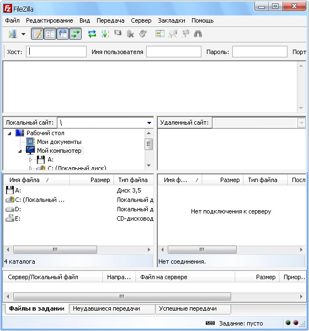Cancel current operation icon
Viewport: 309px width, 331px height.
click(118, 33)
